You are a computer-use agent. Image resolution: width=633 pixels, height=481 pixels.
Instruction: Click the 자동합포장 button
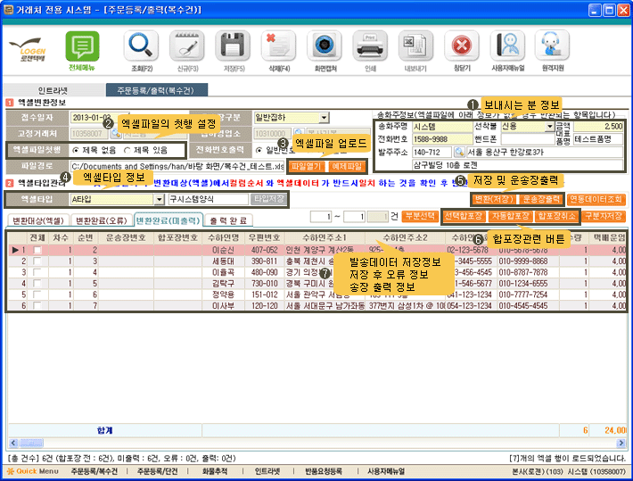point(510,216)
